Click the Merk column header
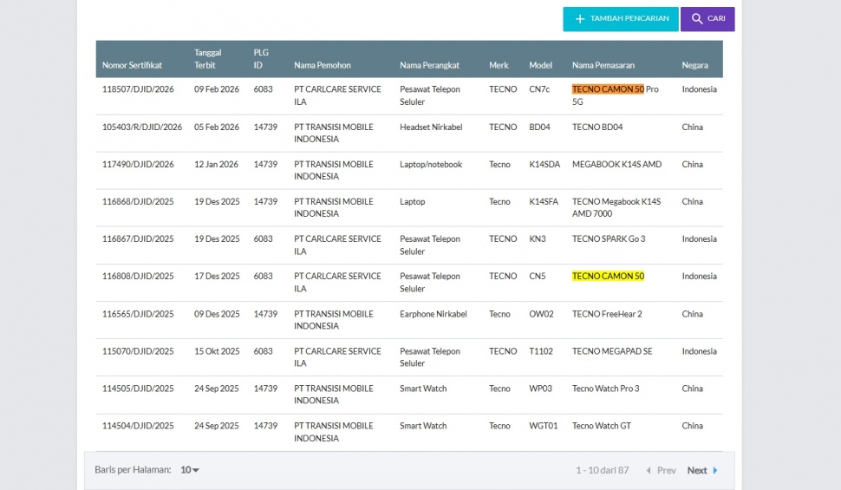This screenshot has height=490, width=841. (x=498, y=65)
